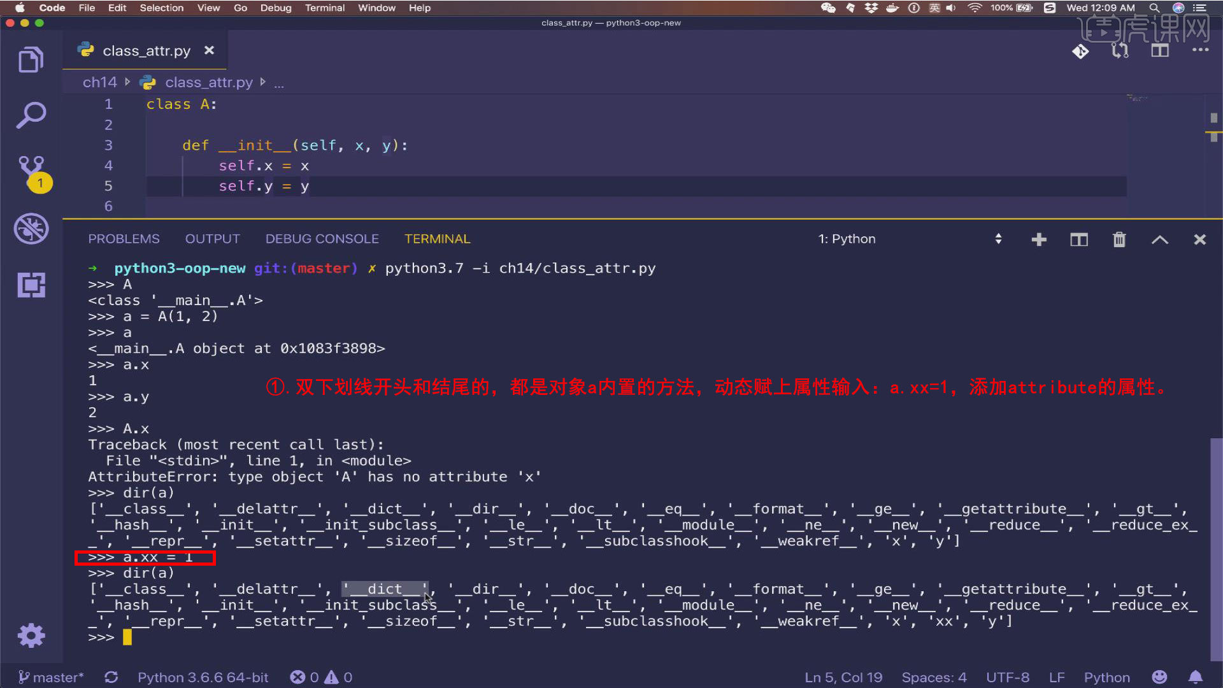Image resolution: width=1223 pixels, height=688 pixels.
Task: Expand the ch14 breadcrumb folder
Action: pos(100,82)
